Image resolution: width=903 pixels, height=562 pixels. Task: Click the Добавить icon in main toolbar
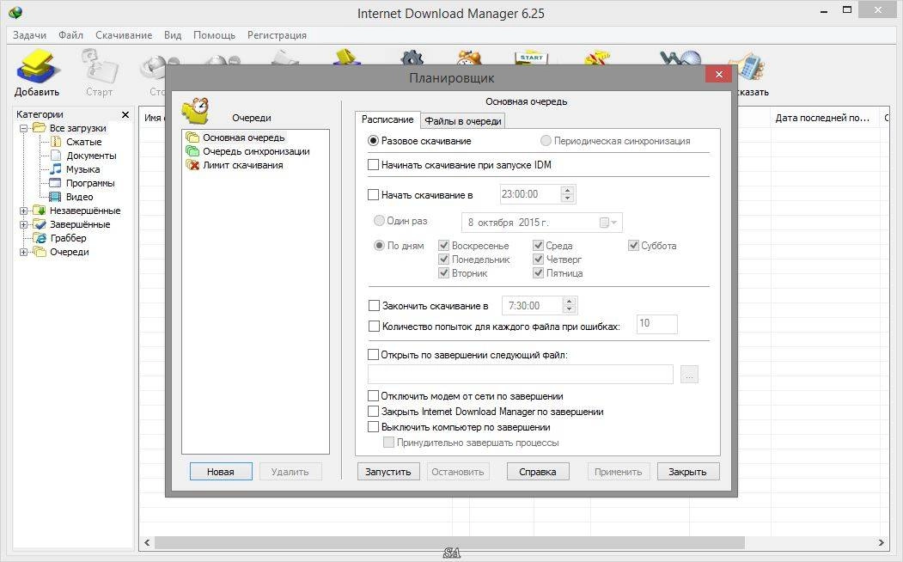(x=36, y=66)
